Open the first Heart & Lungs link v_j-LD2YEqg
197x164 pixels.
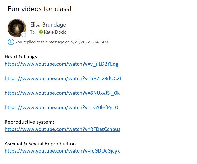point(62,64)
